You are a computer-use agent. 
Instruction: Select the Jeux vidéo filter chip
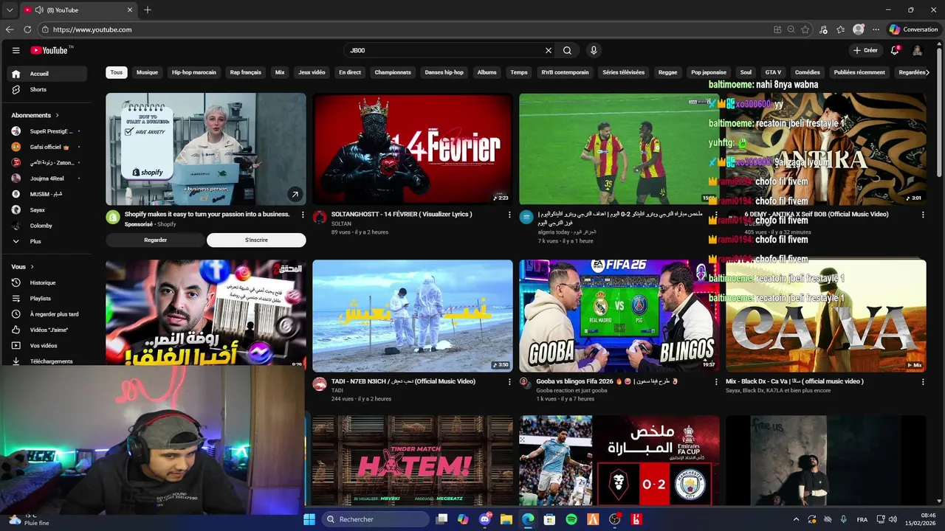312,72
